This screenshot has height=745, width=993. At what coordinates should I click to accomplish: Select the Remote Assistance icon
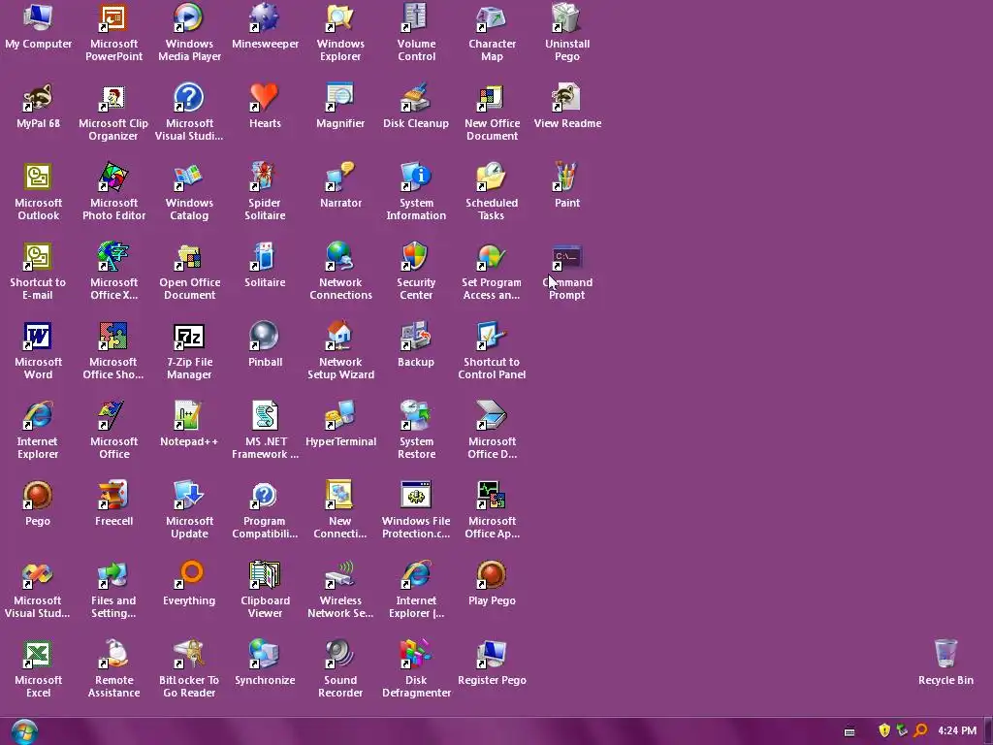[113, 655]
